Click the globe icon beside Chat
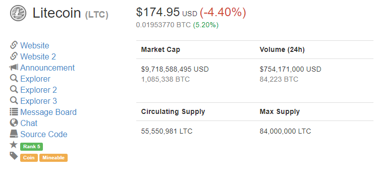This screenshot has width=375, height=183. (14, 123)
